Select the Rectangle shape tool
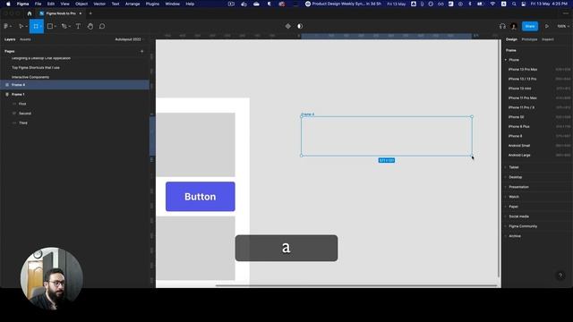Image resolution: width=573 pixels, height=322 pixels. pos(50,26)
